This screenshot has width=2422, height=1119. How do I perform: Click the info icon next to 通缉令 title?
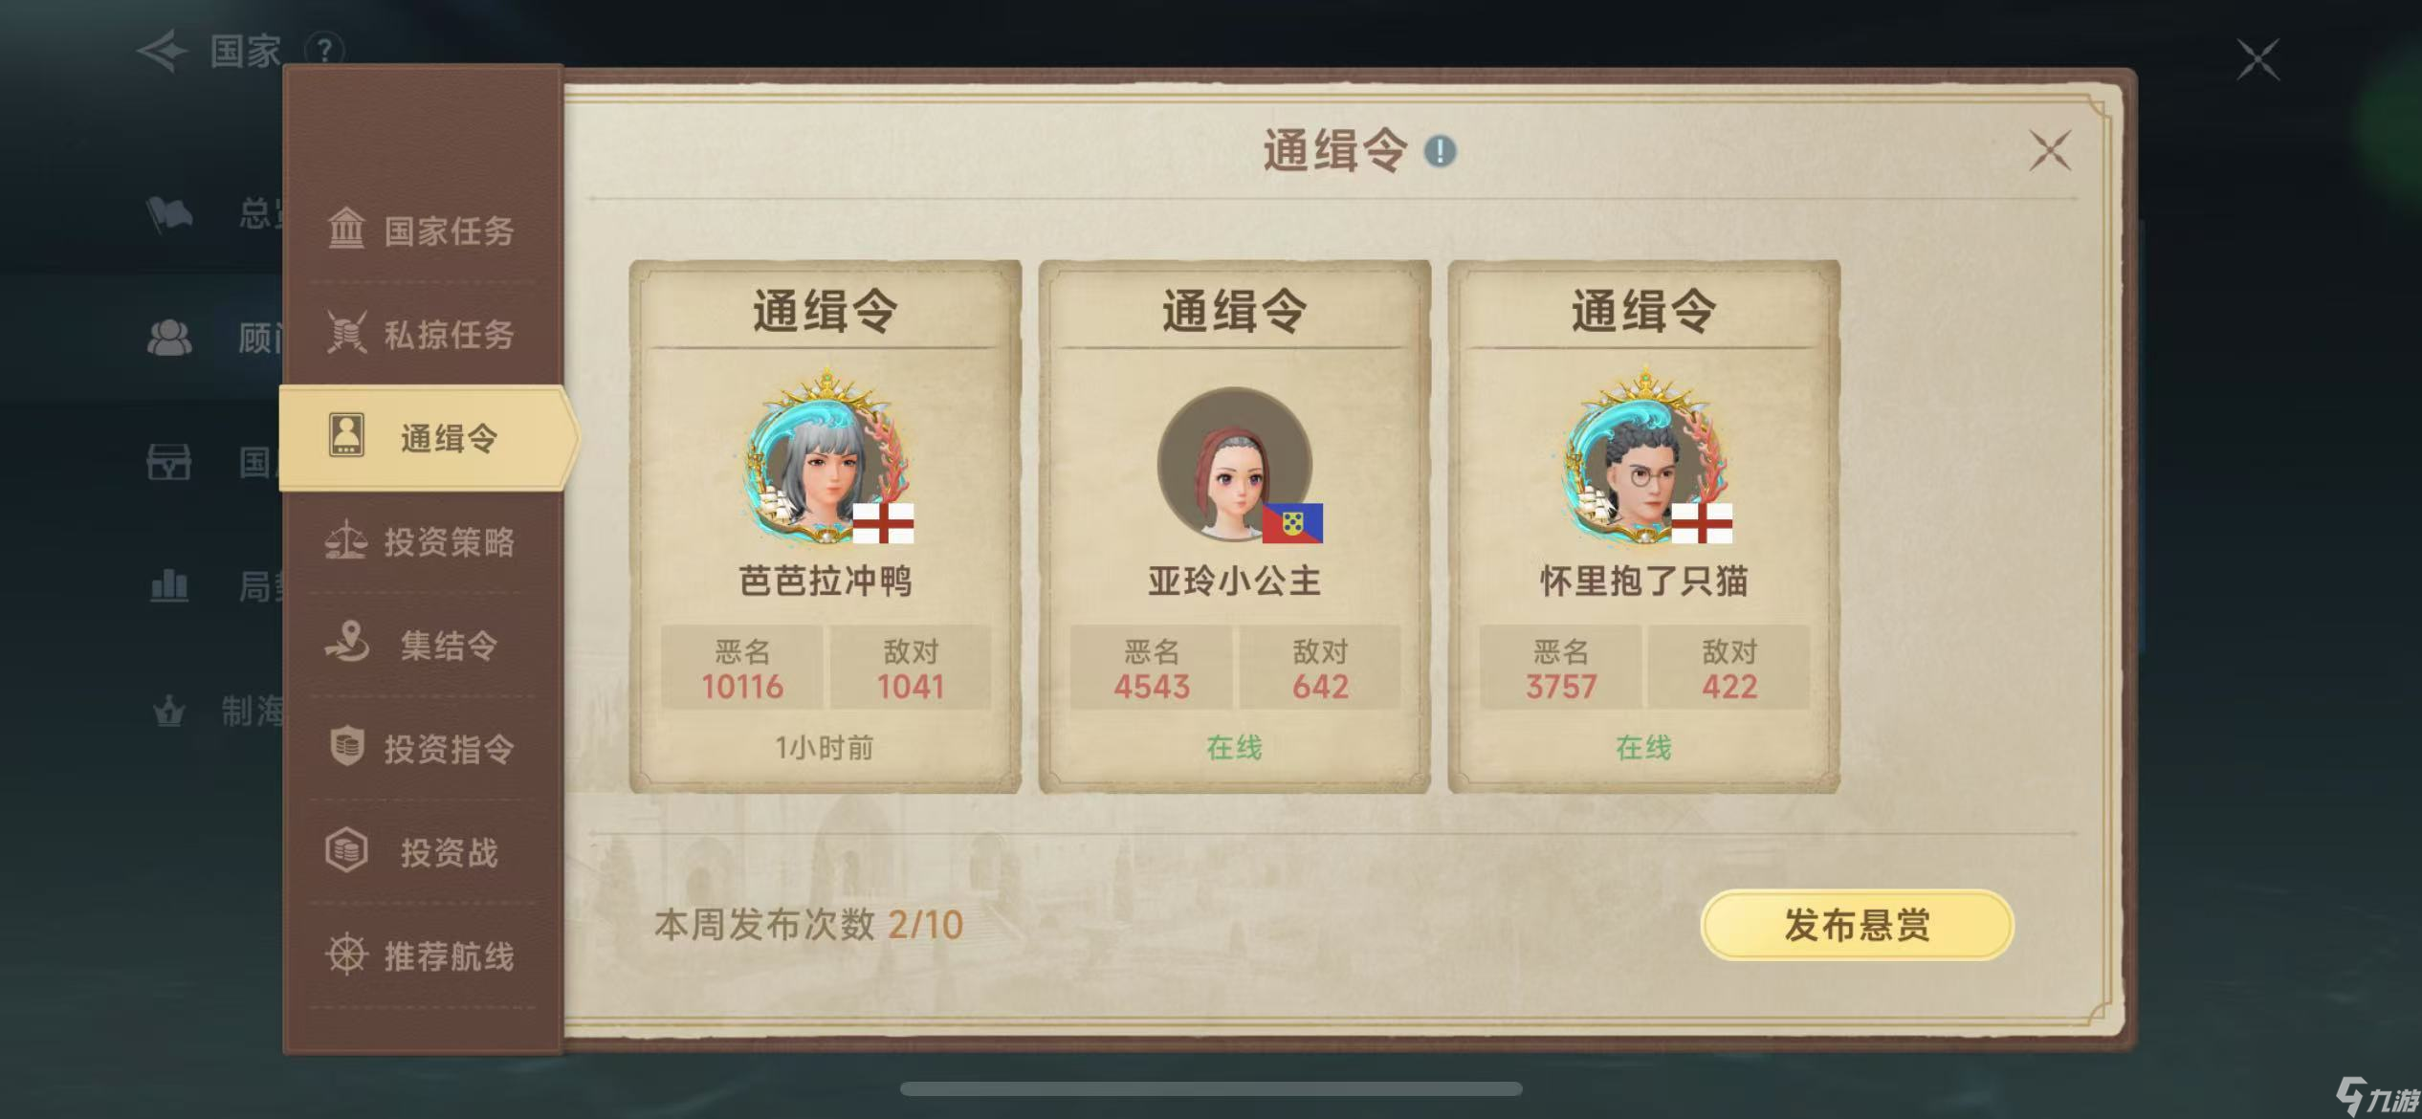tap(1441, 151)
